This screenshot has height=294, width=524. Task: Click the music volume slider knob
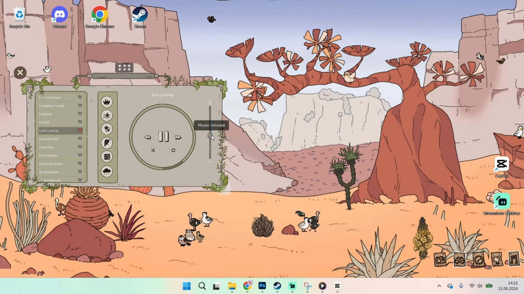point(210,136)
